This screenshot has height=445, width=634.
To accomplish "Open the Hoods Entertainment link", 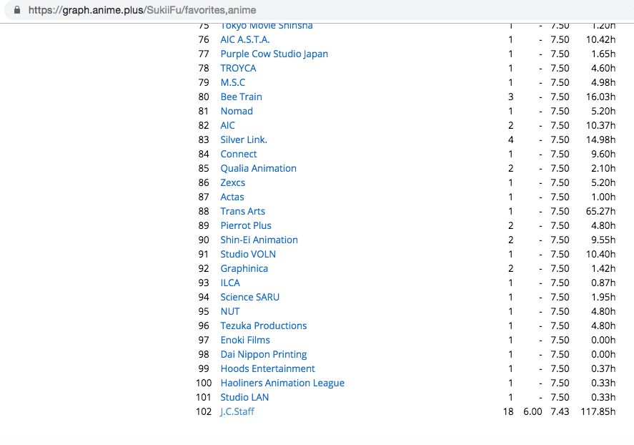I will click(267, 368).
